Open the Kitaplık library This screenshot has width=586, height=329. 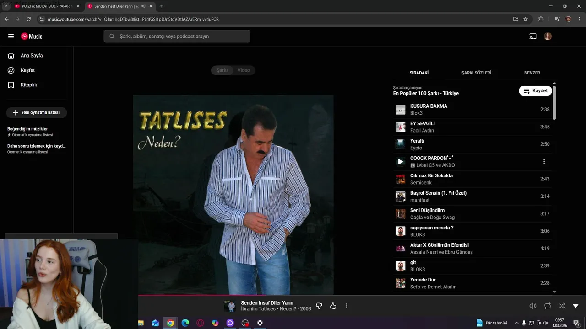pos(28,85)
